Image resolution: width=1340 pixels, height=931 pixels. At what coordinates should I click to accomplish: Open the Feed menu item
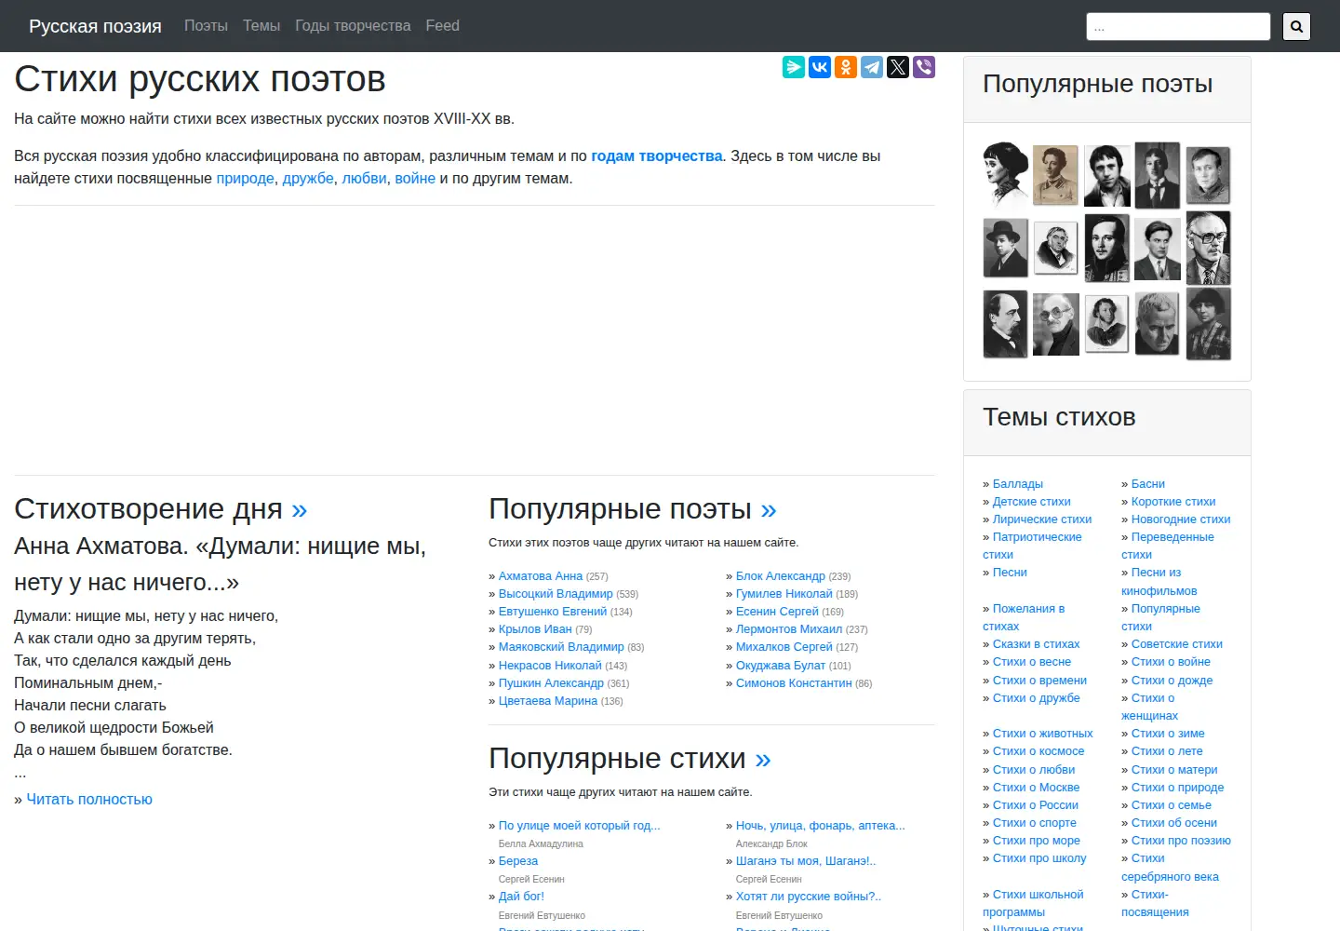click(442, 26)
